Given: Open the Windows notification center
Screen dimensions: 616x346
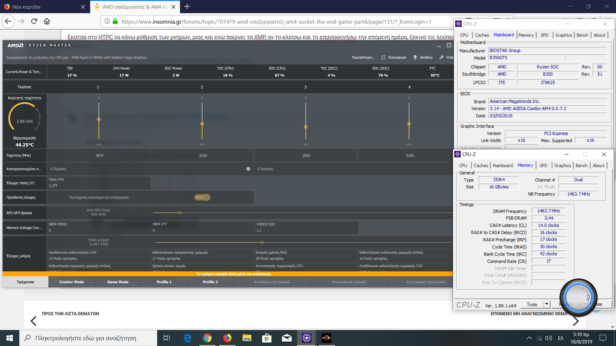Looking at the screenshot, I should 603,338.
